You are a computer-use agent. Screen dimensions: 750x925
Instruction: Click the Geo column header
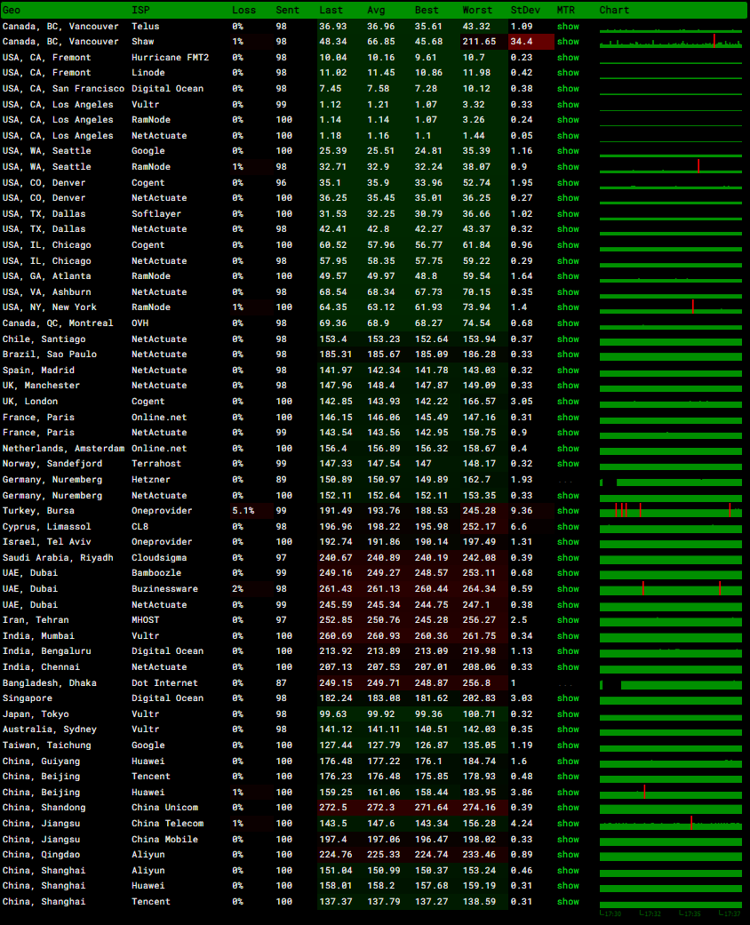(x=12, y=10)
